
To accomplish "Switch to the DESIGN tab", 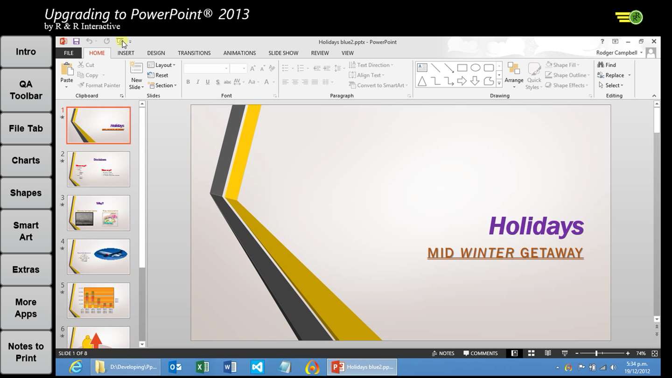I will point(156,53).
